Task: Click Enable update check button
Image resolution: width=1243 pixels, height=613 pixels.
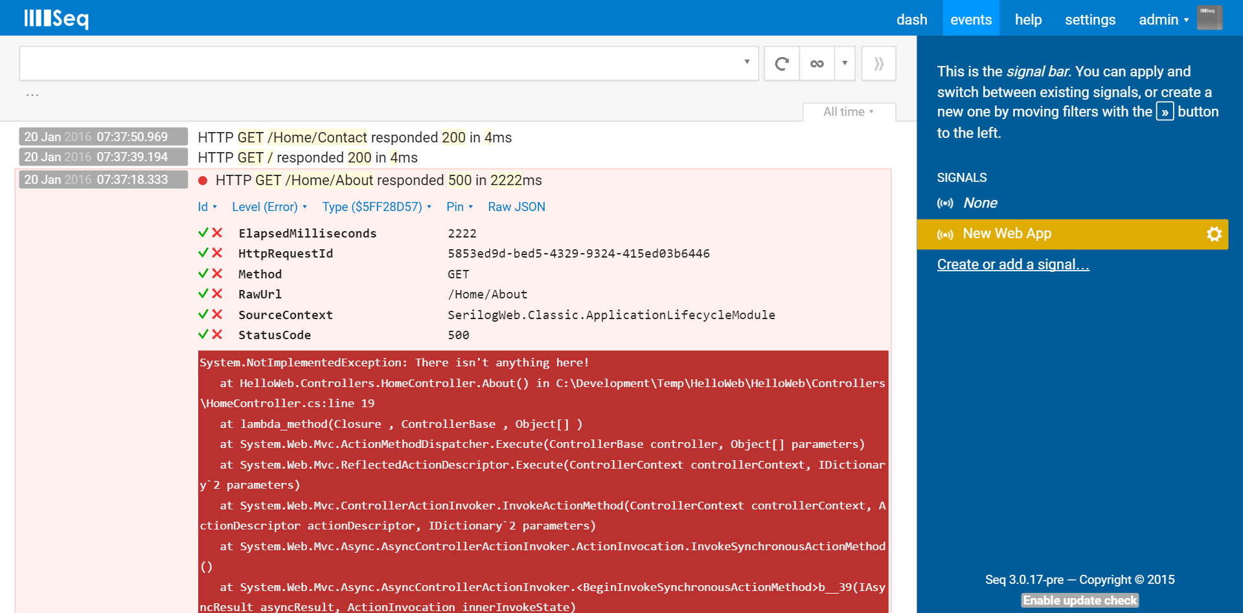Action: pyautogui.click(x=1080, y=600)
